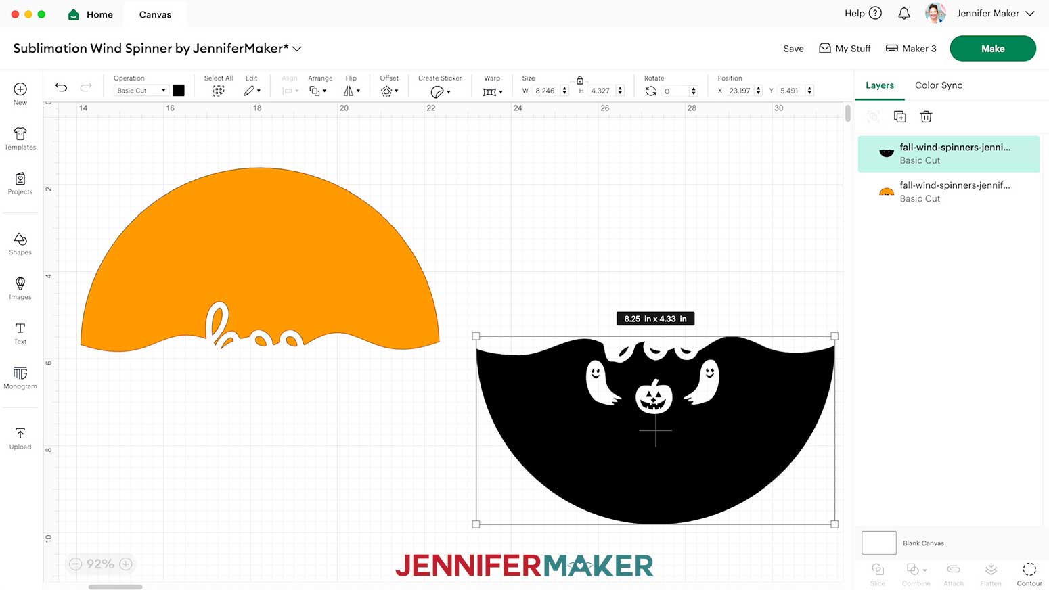Select the orange fall-wind-spinners layer
1049x590 pixels.
click(949, 191)
